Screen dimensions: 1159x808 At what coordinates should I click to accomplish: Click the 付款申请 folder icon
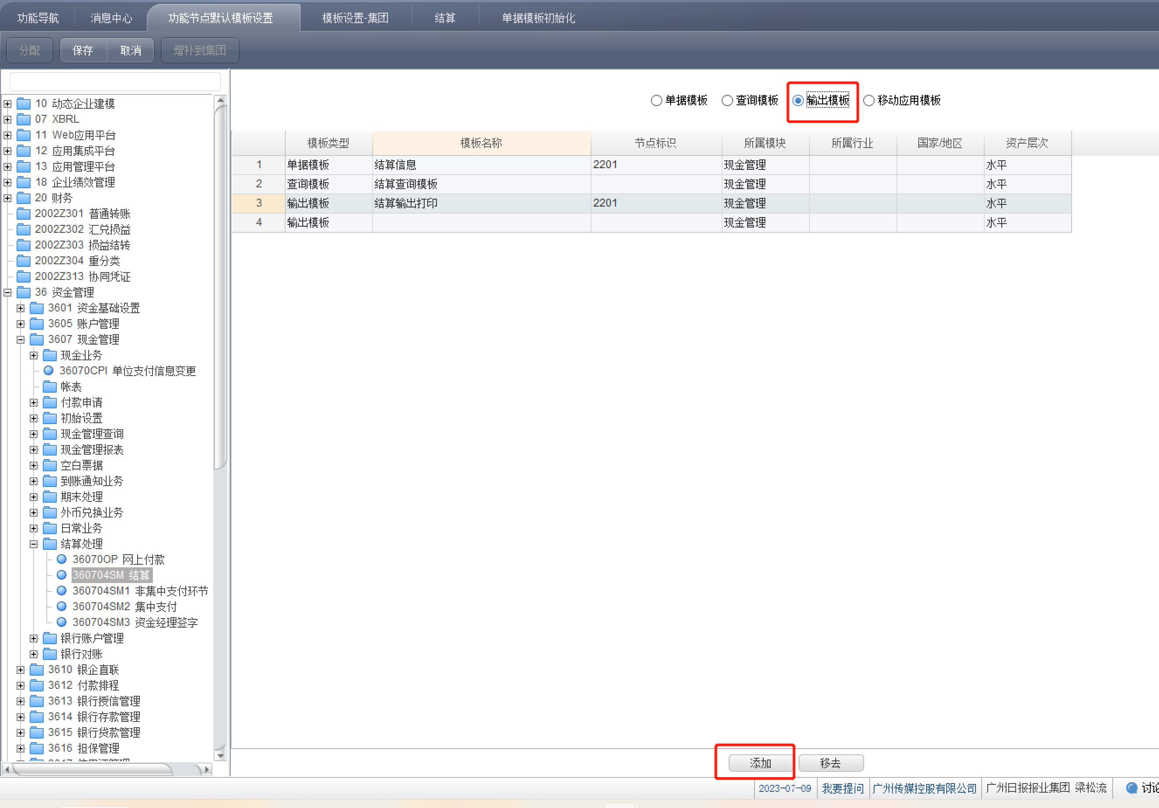pyautogui.click(x=49, y=402)
